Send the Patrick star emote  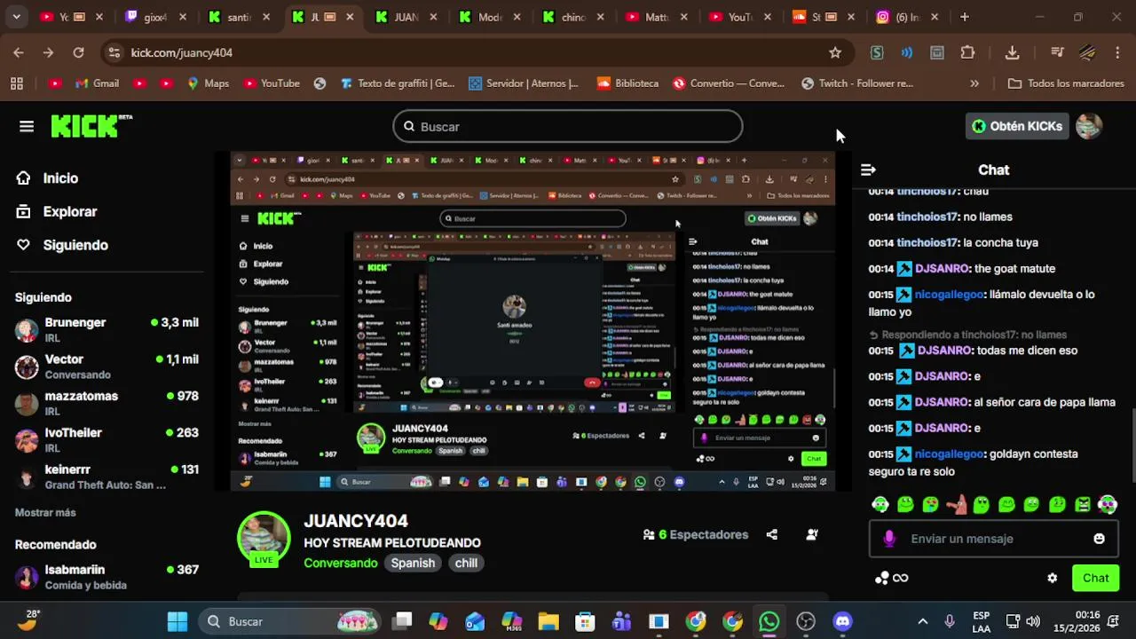[x=956, y=505]
